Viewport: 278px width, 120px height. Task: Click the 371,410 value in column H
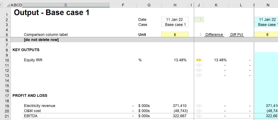[180, 106]
